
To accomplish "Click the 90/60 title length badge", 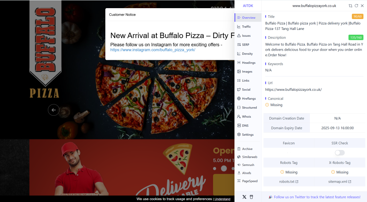I will pos(357,16).
